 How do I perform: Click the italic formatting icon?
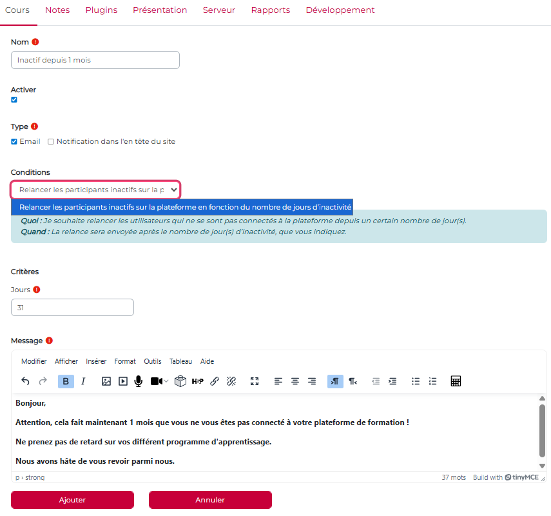pos(83,381)
